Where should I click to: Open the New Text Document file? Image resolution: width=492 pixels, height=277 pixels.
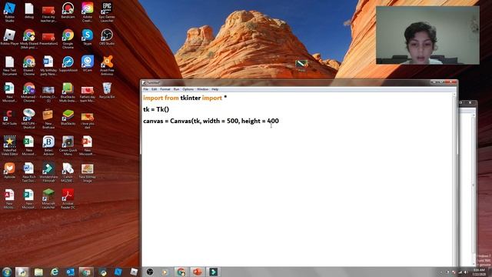click(9, 65)
